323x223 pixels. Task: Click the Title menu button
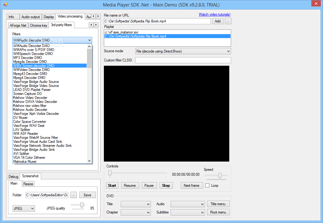tap(218, 204)
